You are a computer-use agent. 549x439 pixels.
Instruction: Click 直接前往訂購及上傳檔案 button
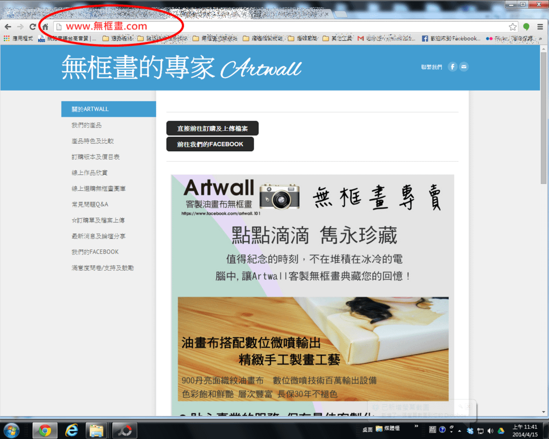pos(212,128)
